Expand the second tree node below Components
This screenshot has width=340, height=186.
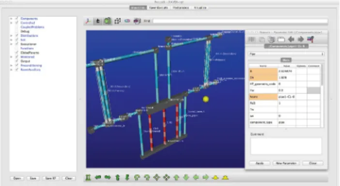(x=11, y=23)
